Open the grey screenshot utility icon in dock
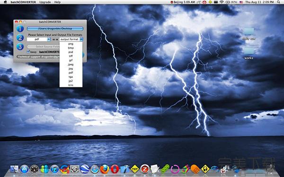The height and width of the screenshot is (177, 284). click(x=75, y=169)
